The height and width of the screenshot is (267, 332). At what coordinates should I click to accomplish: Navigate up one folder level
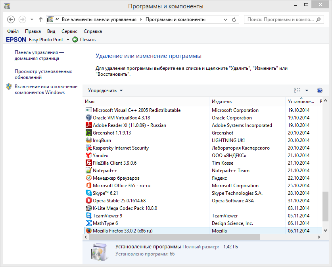[41, 19]
